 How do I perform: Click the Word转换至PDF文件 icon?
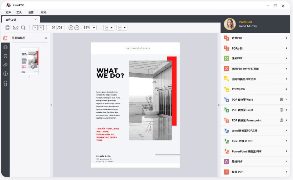point(227,131)
